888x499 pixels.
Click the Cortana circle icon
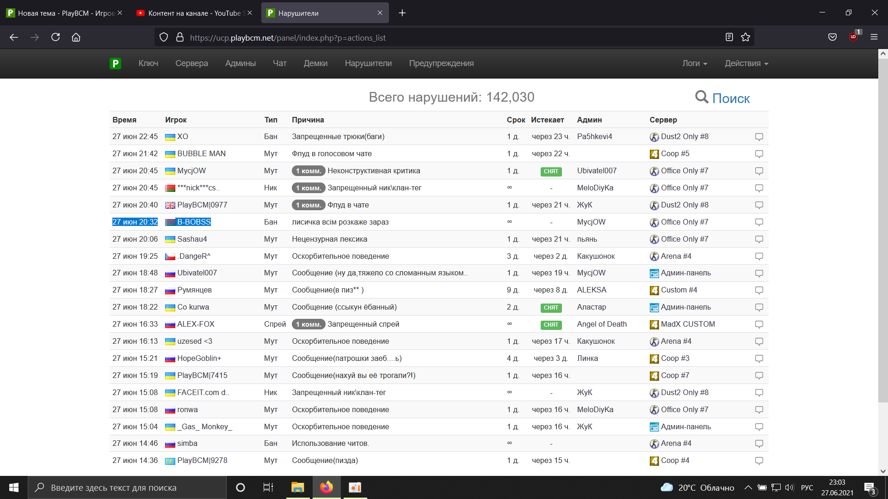pyautogui.click(x=240, y=487)
